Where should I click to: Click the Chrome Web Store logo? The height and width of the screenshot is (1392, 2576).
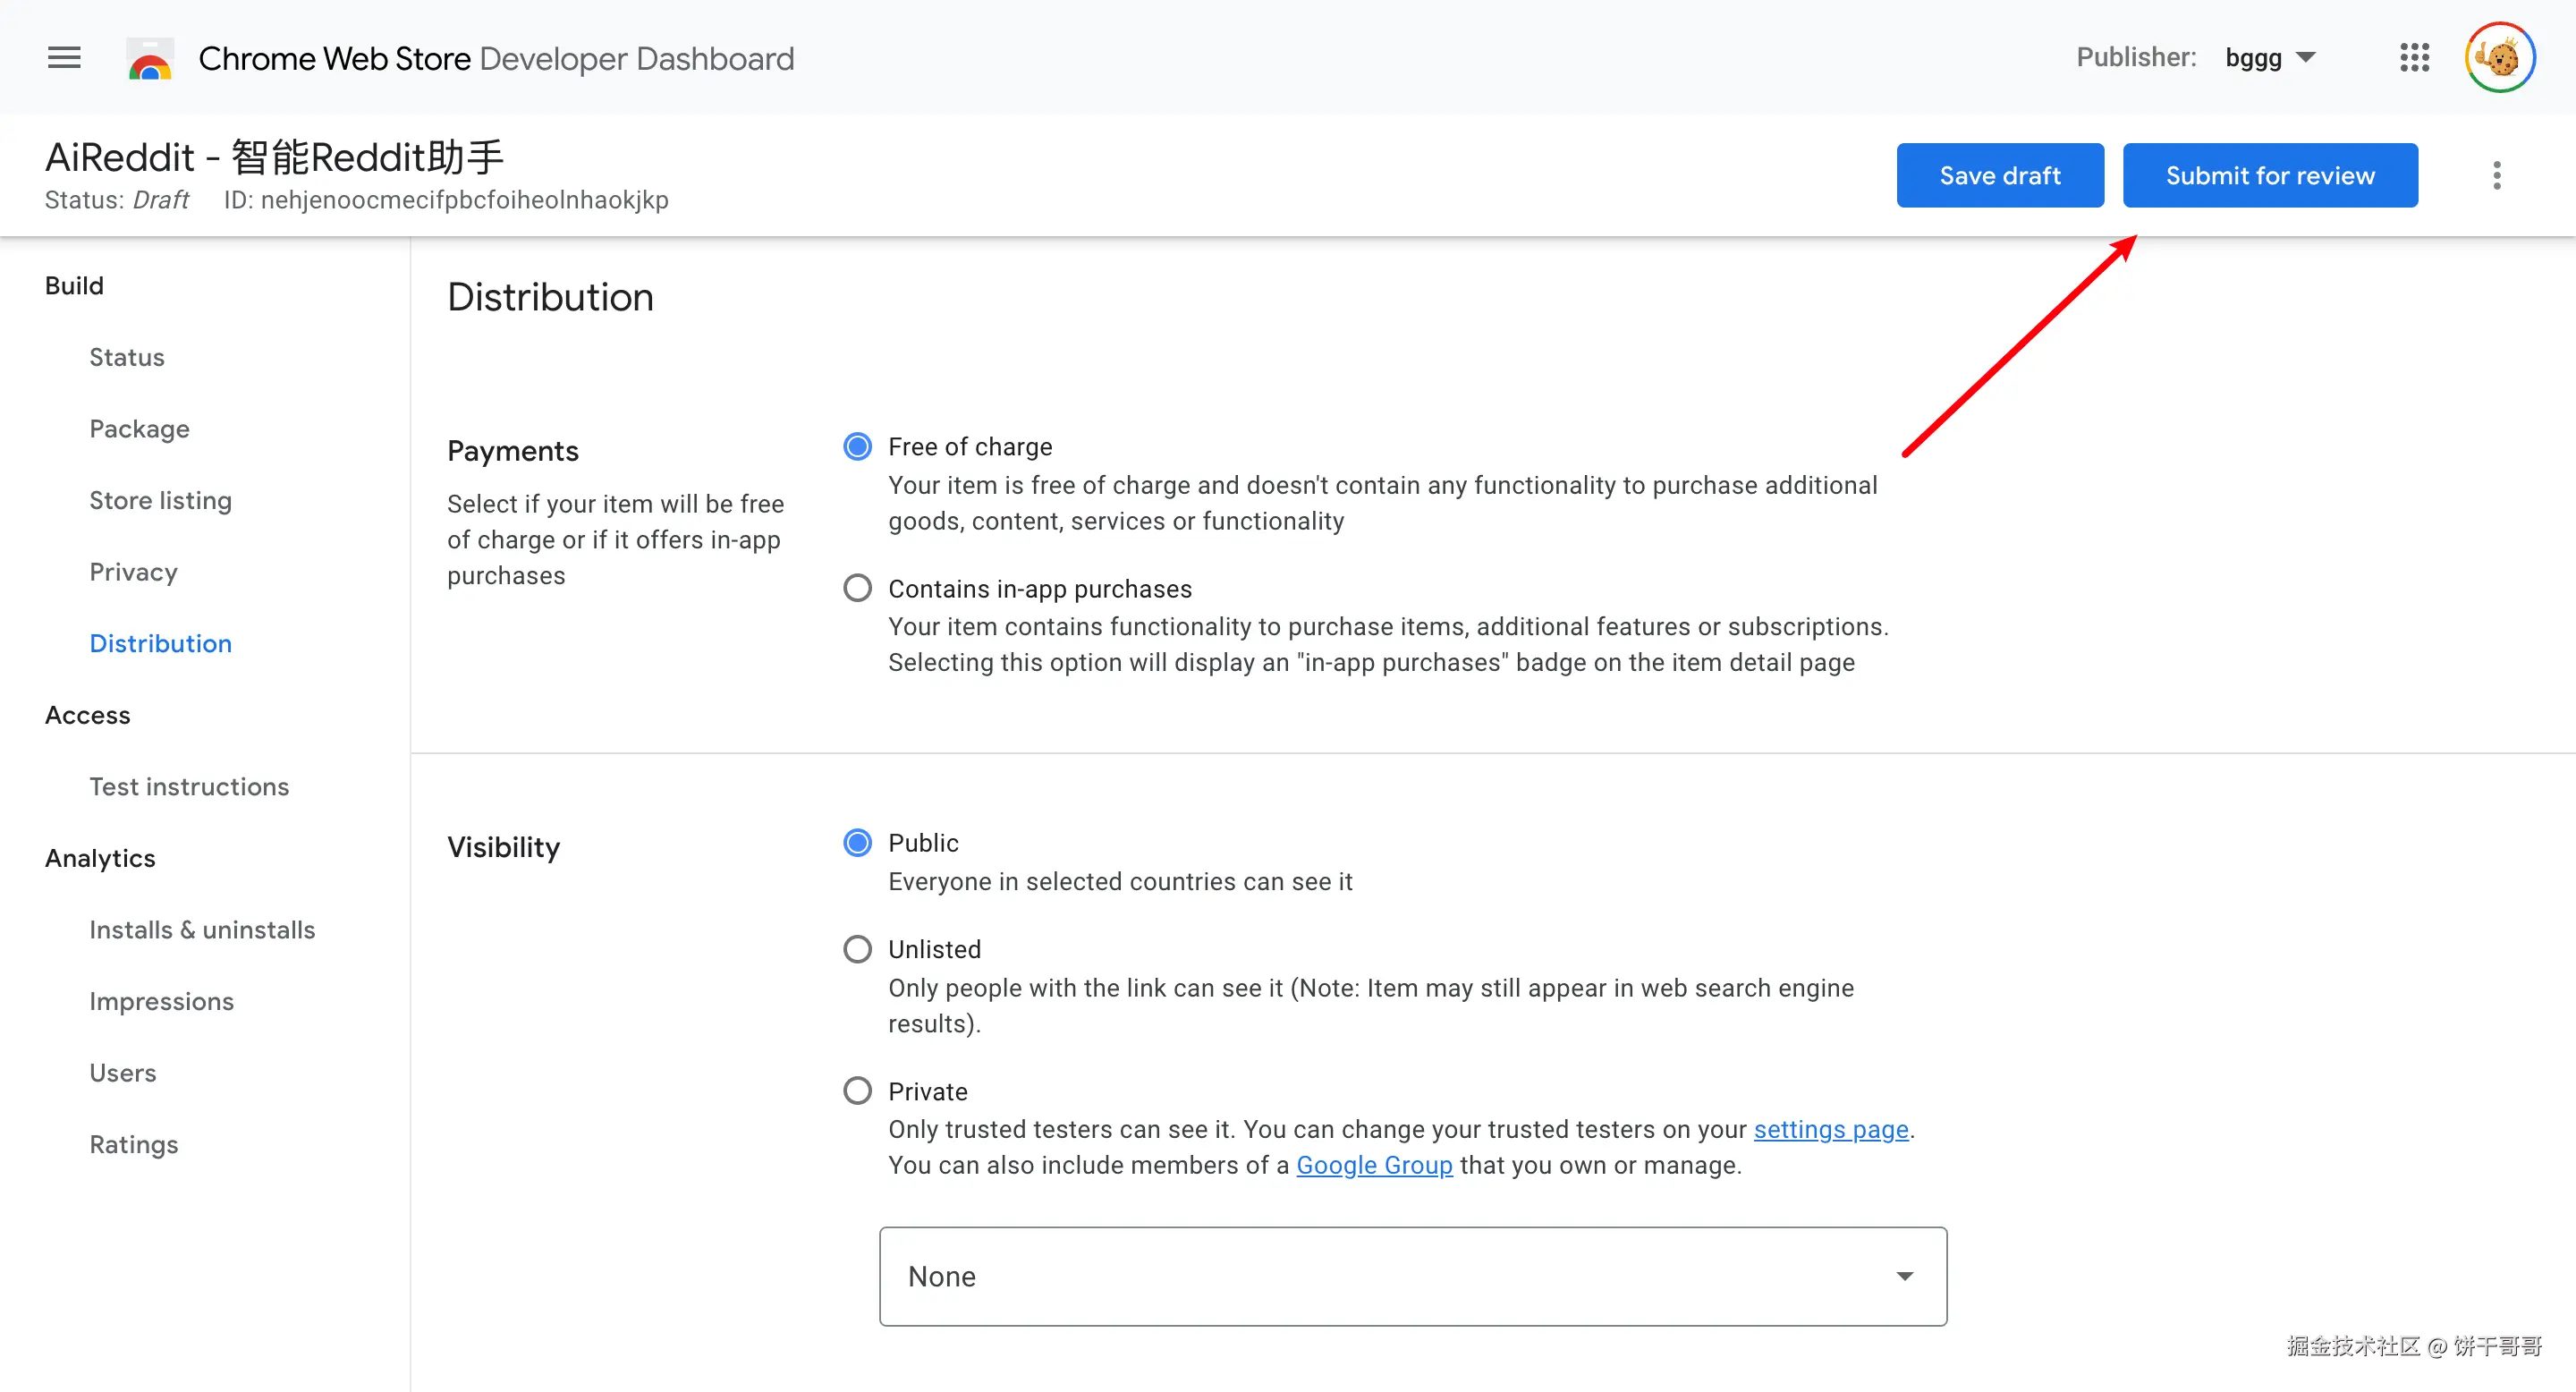150,59
